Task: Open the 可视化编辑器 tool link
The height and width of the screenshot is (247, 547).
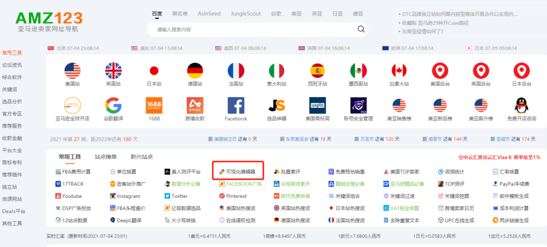Action: [x=237, y=172]
